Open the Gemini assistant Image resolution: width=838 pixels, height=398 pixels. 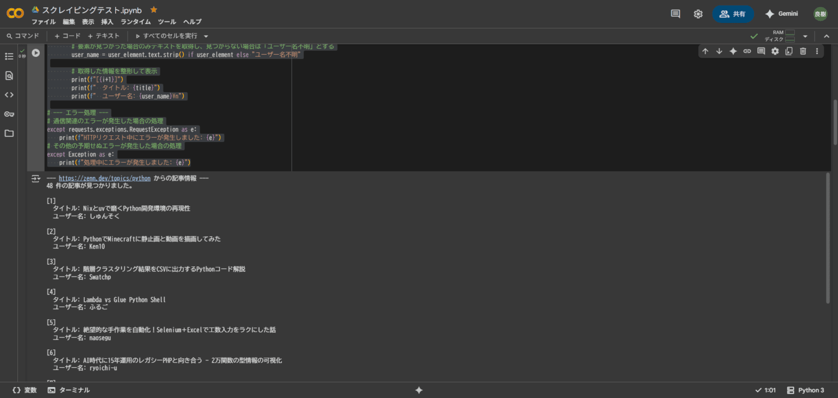781,13
